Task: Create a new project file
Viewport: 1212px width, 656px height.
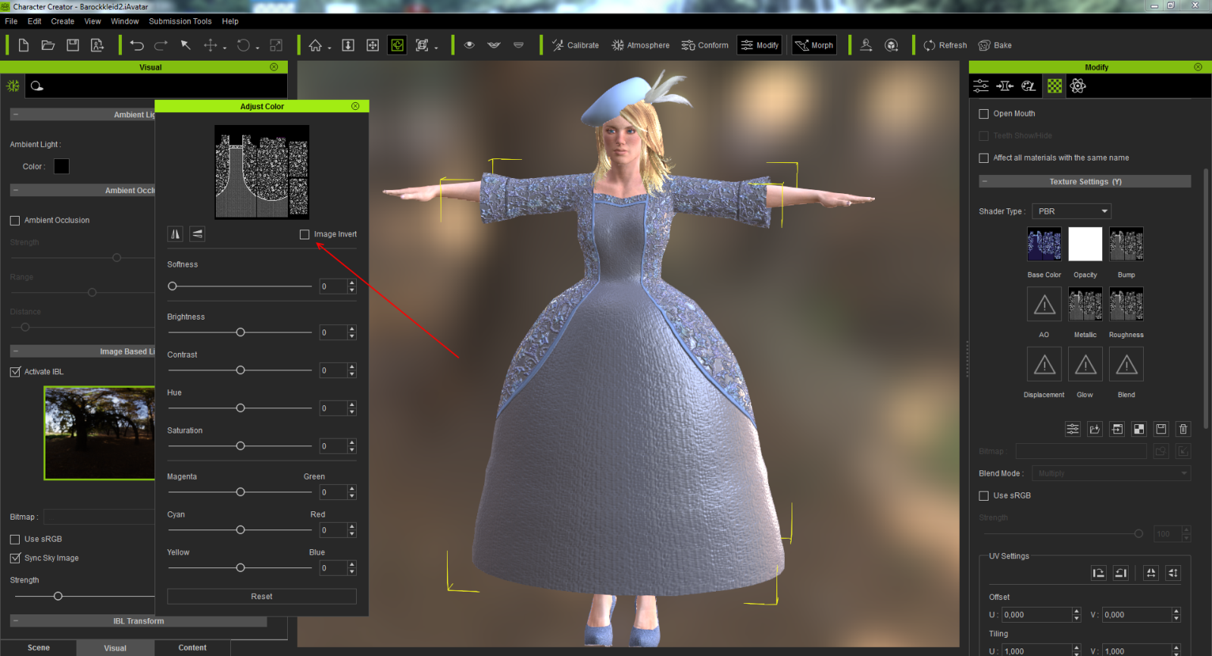Action: pyautogui.click(x=23, y=45)
